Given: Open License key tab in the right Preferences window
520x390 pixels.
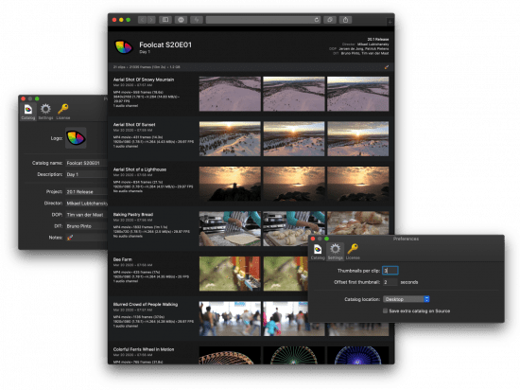Looking at the screenshot, I should pyautogui.click(x=353, y=251).
